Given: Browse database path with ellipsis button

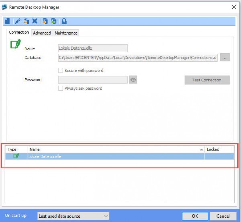Looking at the screenshot, I should [x=225, y=58].
